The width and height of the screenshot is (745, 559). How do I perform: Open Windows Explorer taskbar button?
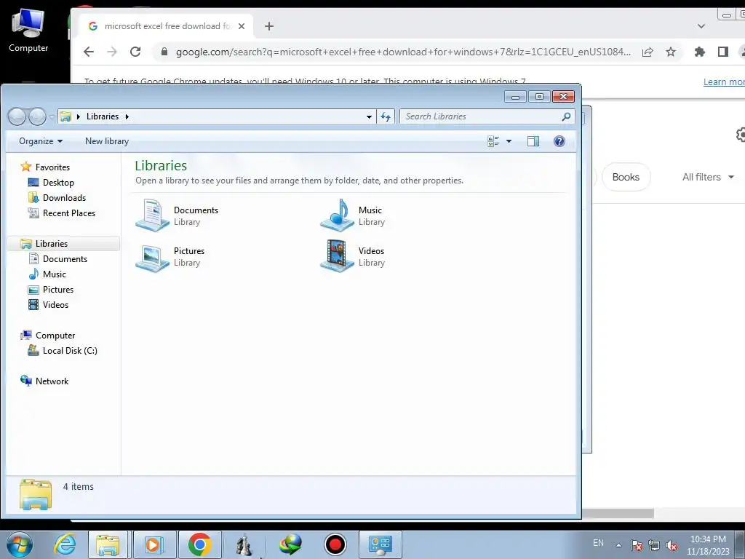pos(108,544)
